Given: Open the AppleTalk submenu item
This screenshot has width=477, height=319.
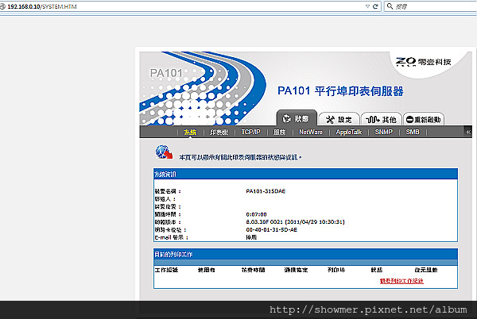Looking at the screenshot, I should click(x=349, y=132).
